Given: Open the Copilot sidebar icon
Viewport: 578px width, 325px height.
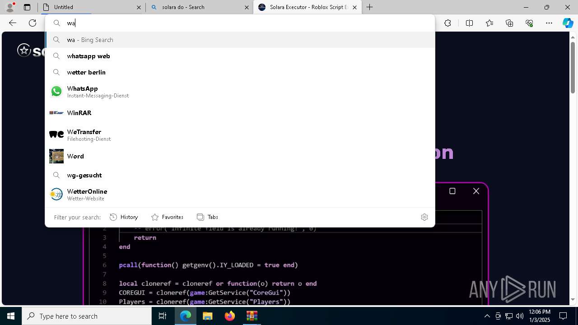Looking at the screenshot, I should coord(568,23).
